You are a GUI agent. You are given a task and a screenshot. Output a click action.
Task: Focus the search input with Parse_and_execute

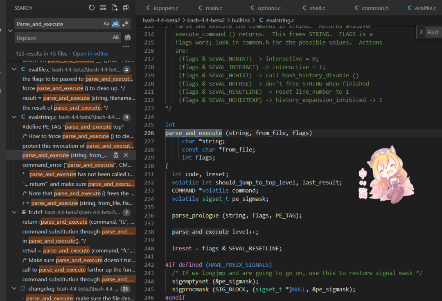59,24
